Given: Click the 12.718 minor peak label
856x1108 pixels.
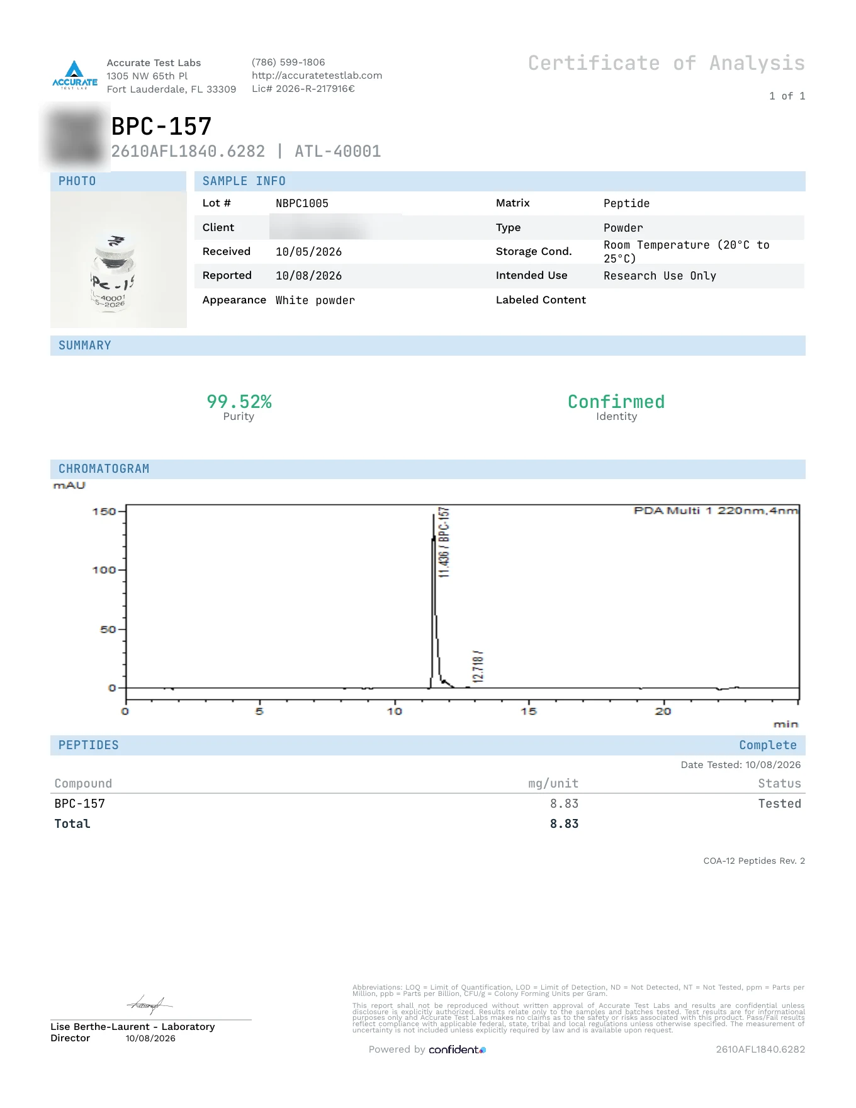Looking at the screenshot, I should point(478,667).
